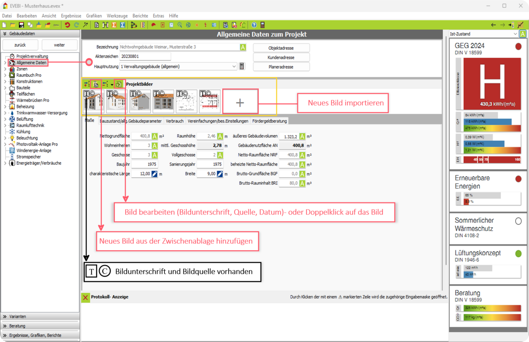Open the Ist-Zustand variant dropdown
This screenshot has height=342, width=529.
click(x=515, y=34)
